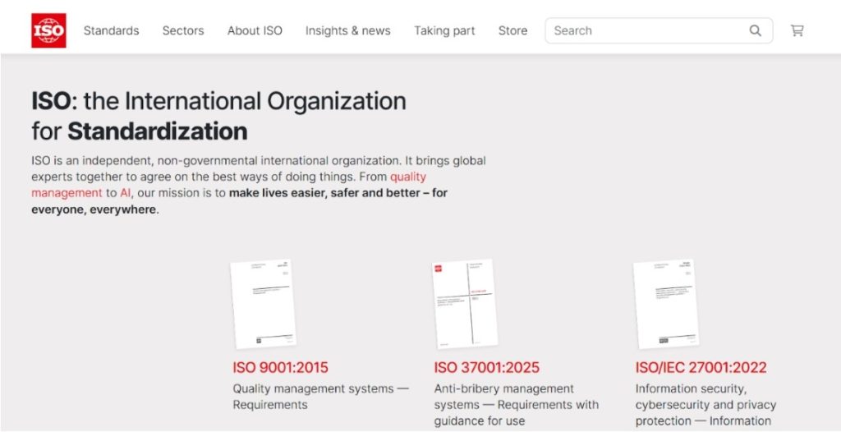Open the ISO/IEC 27001:2022 link
Viewport: 841px width, 432px height.
tap(701, 368)
